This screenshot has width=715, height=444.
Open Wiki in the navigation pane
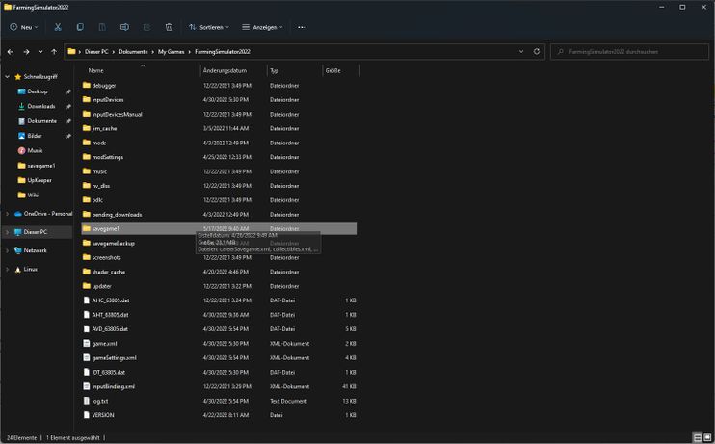click(x=33, y=196)
